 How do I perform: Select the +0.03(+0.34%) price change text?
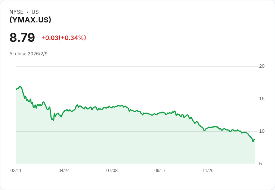coord(64,38)
